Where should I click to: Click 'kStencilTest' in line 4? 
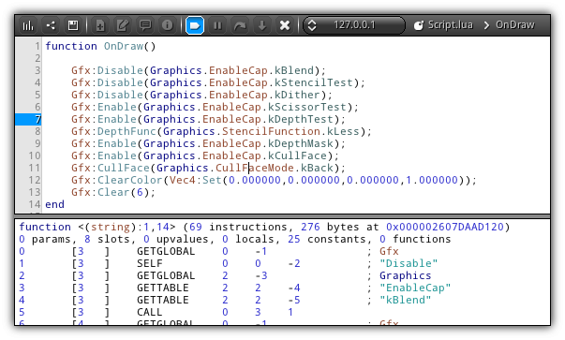tap(314, 82)
